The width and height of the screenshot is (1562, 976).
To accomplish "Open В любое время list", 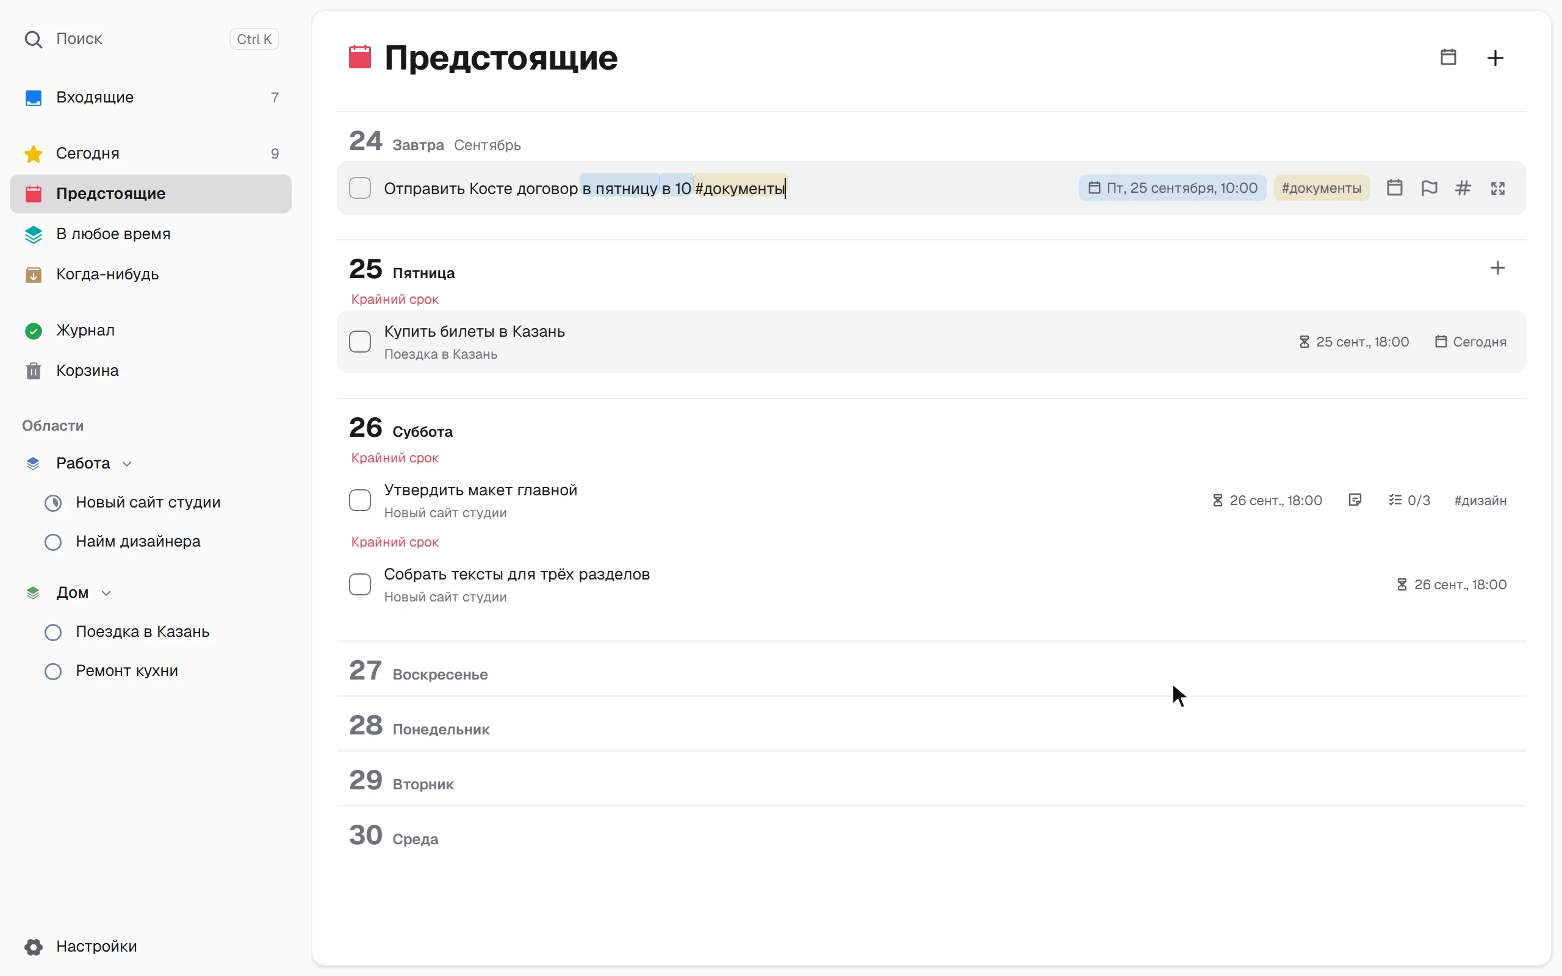I will 150,234.
